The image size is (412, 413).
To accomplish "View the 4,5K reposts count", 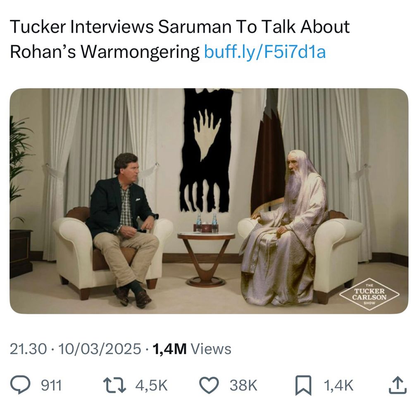I will (152, 385).
